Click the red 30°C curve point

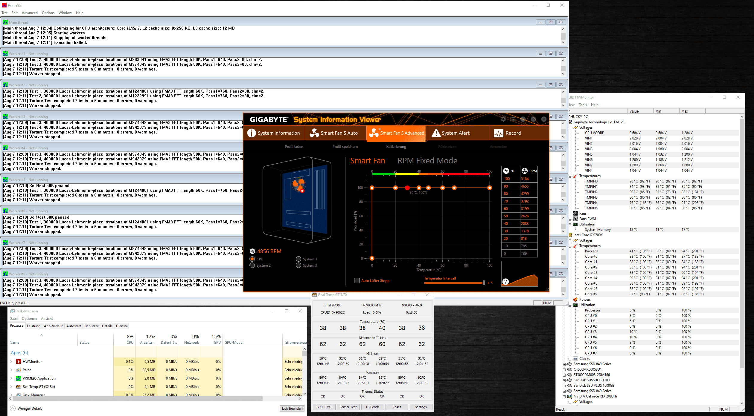407,188
